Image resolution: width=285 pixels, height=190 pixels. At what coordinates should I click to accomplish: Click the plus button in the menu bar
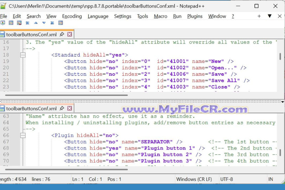click(x=259, y=16)
